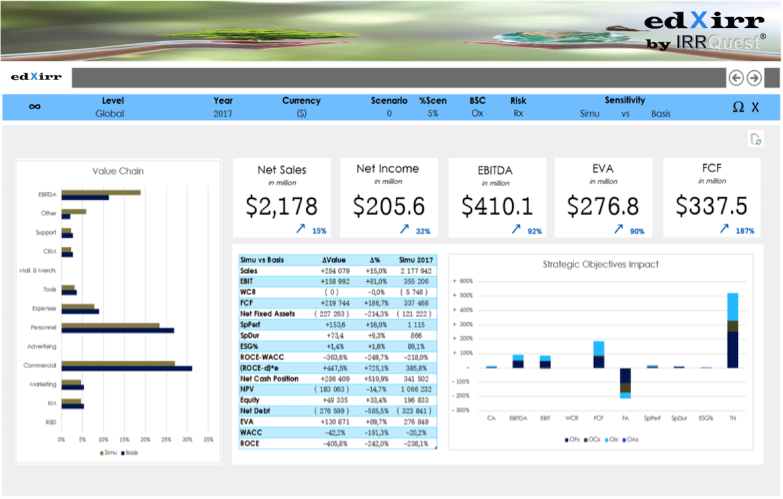The width and height of the screenshot is (783, 499).
Task: Click the refresh document icon
Action: pos(755,139)
